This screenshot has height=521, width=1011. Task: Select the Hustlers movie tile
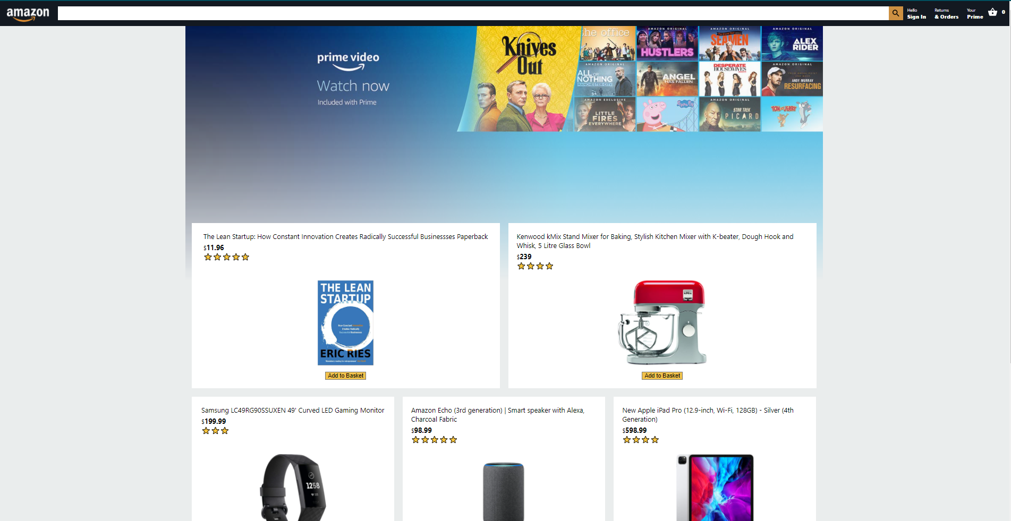[667, 44]
